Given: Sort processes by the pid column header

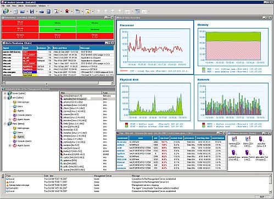Looking at the screenshot, I should tap(155, 138).
